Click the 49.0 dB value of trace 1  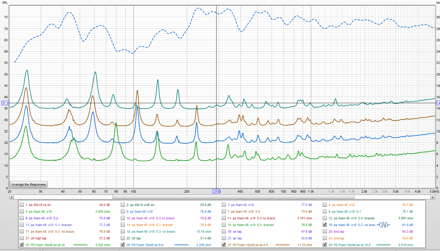pos(104,205)
